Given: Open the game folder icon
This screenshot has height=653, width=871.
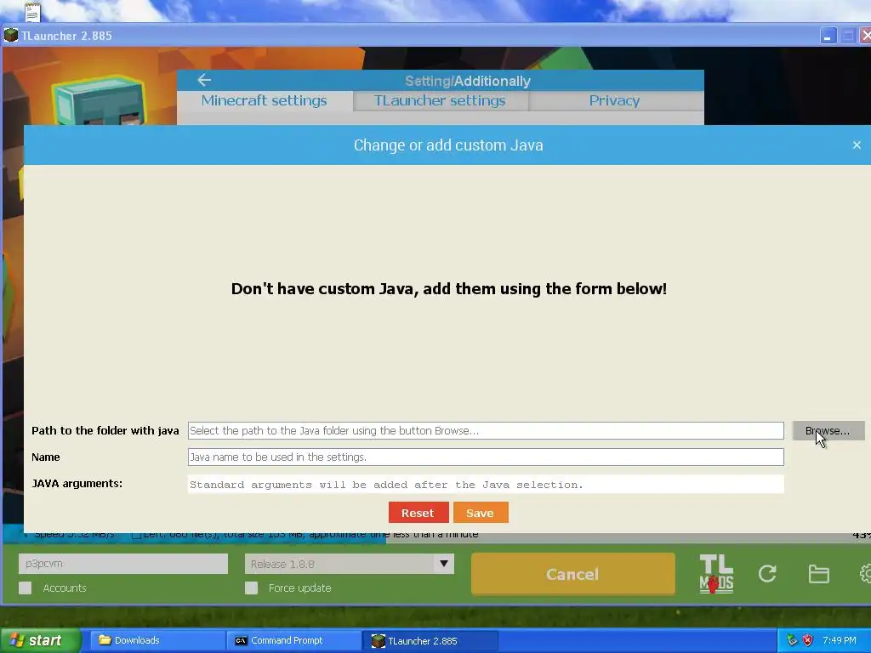Looking at the screenshot, I should click(x=819, y=574).
